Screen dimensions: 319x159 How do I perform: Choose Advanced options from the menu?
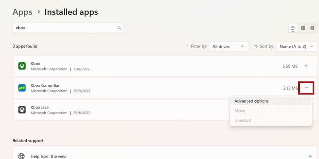[271, 101]
